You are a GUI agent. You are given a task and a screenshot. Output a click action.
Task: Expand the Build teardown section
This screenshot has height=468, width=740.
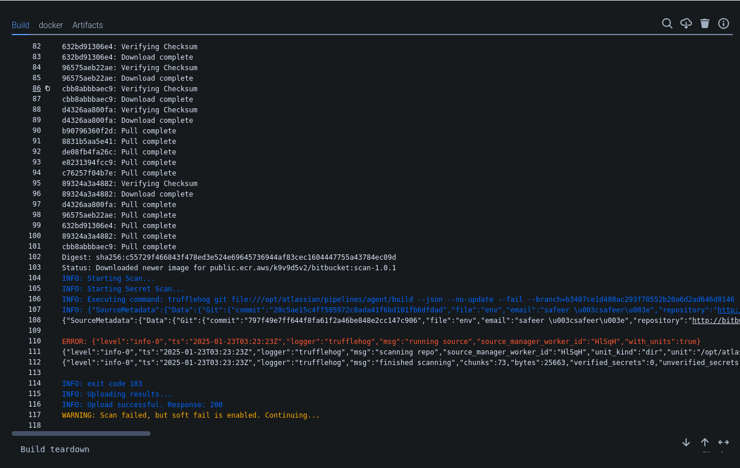click(x=55, y=449)
